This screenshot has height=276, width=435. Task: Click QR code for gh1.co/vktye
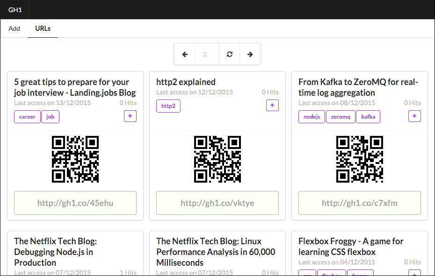(217, 159)
